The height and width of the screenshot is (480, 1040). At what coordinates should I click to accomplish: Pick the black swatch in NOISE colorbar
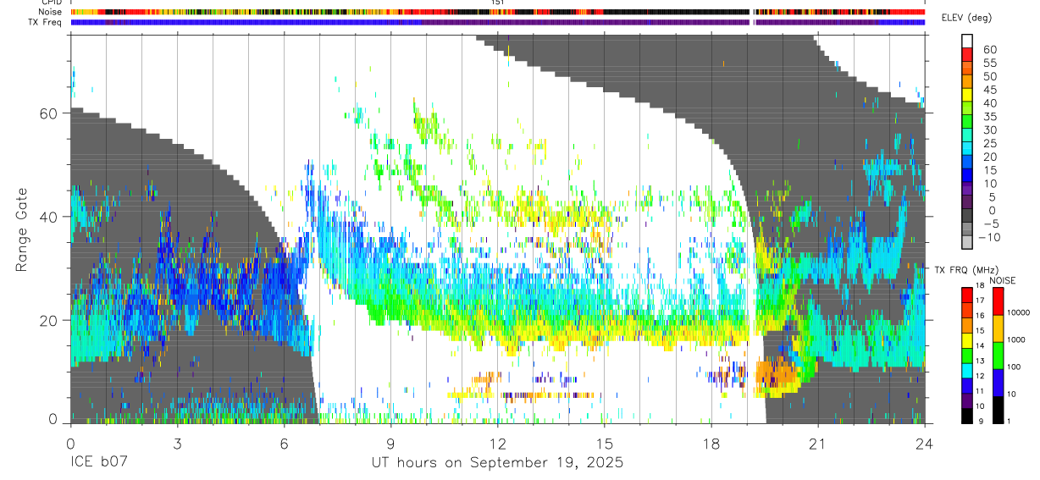click(999, 410)
